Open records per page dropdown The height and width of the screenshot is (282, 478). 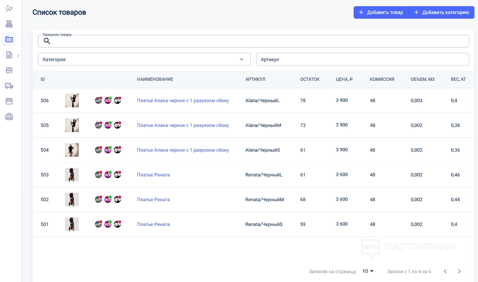pos(368,271)
